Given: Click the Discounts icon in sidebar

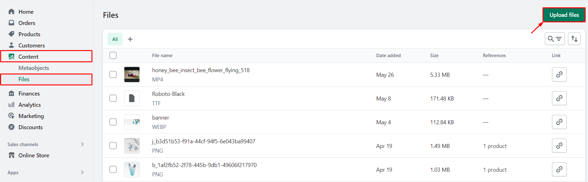Looking at the screenshot, I should click(12, 127).
